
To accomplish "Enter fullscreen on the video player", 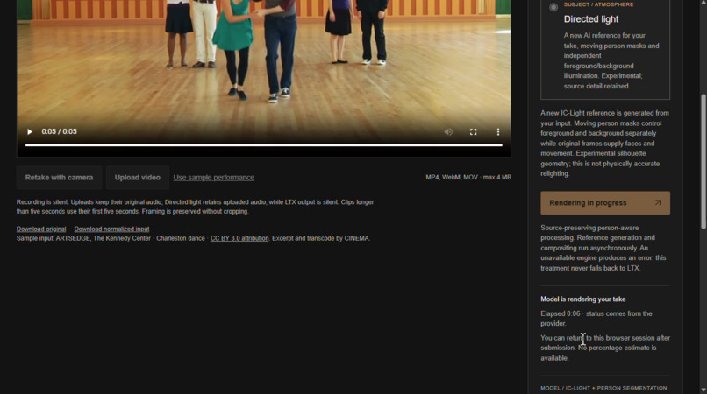I will pos(473,132).
